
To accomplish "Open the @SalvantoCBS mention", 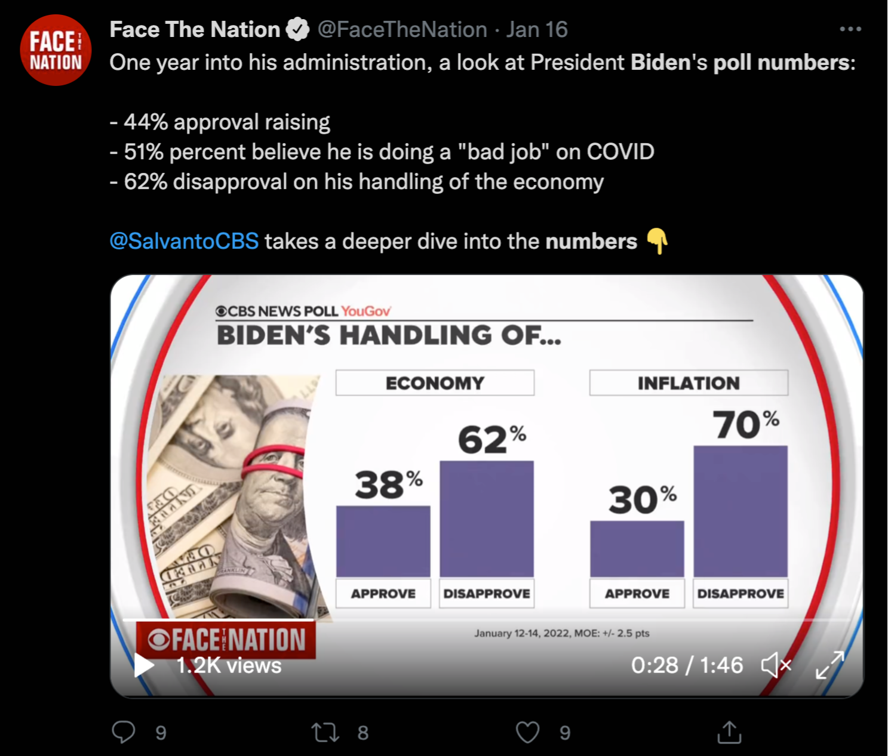I will (x=184, y=241).
